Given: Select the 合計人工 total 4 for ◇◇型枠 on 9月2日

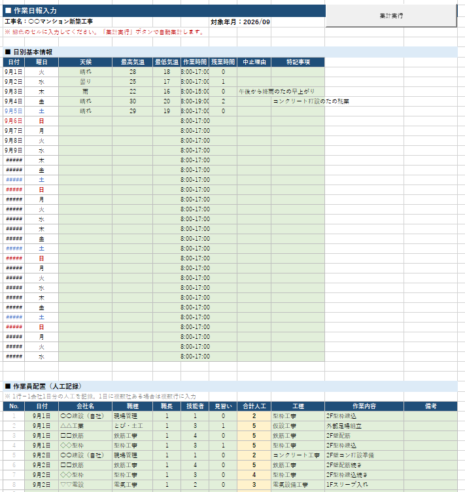Looking at the screenshot, I should pos(254,475).
